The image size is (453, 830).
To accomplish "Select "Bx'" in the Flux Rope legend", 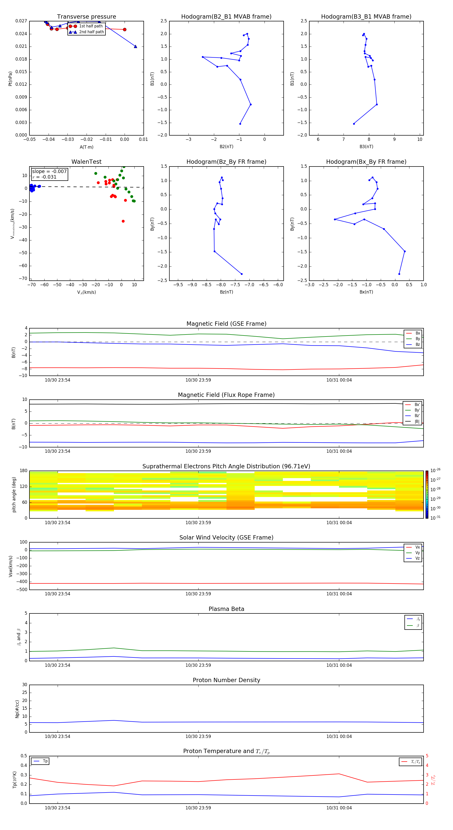I will click(413, 405).
